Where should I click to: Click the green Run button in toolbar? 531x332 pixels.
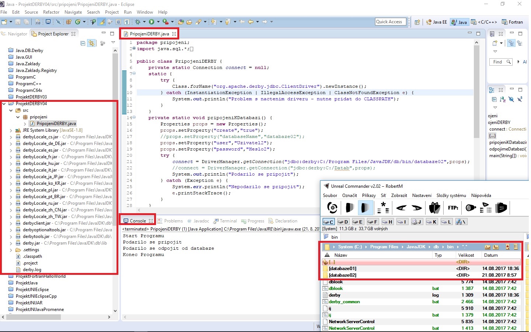(152, 22)
